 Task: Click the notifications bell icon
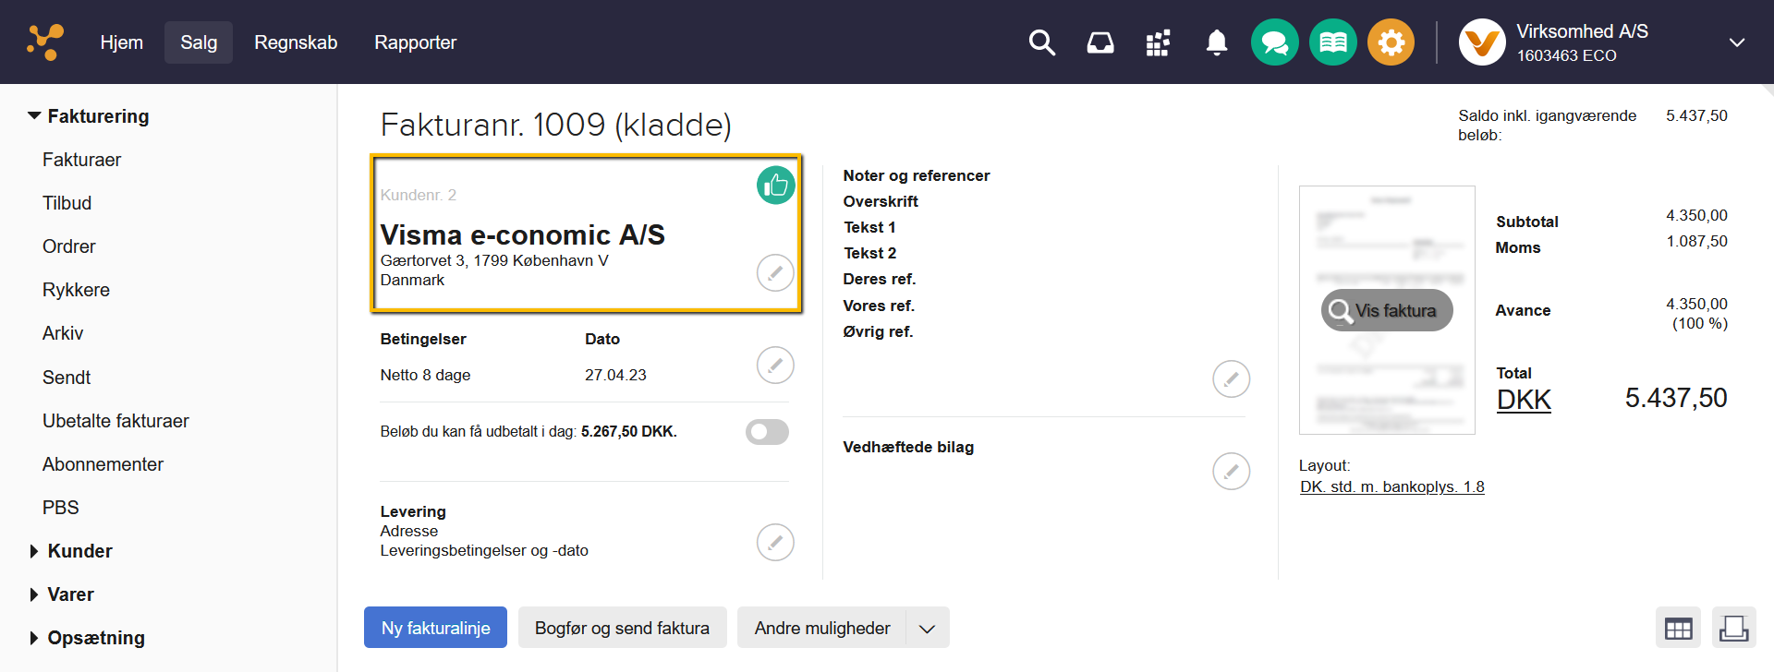(1217, 42)
